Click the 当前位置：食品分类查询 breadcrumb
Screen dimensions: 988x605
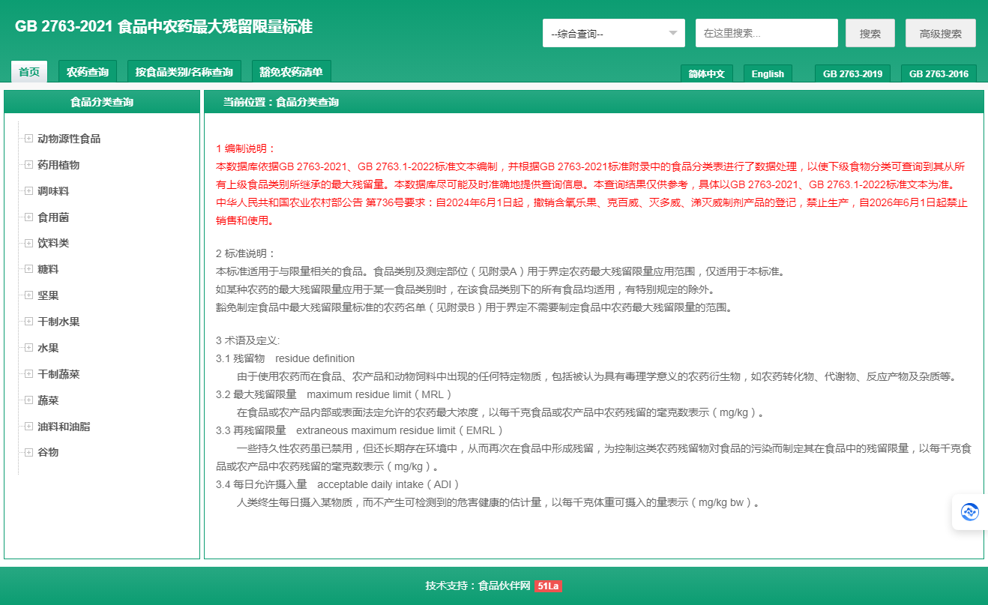[281, 102]
